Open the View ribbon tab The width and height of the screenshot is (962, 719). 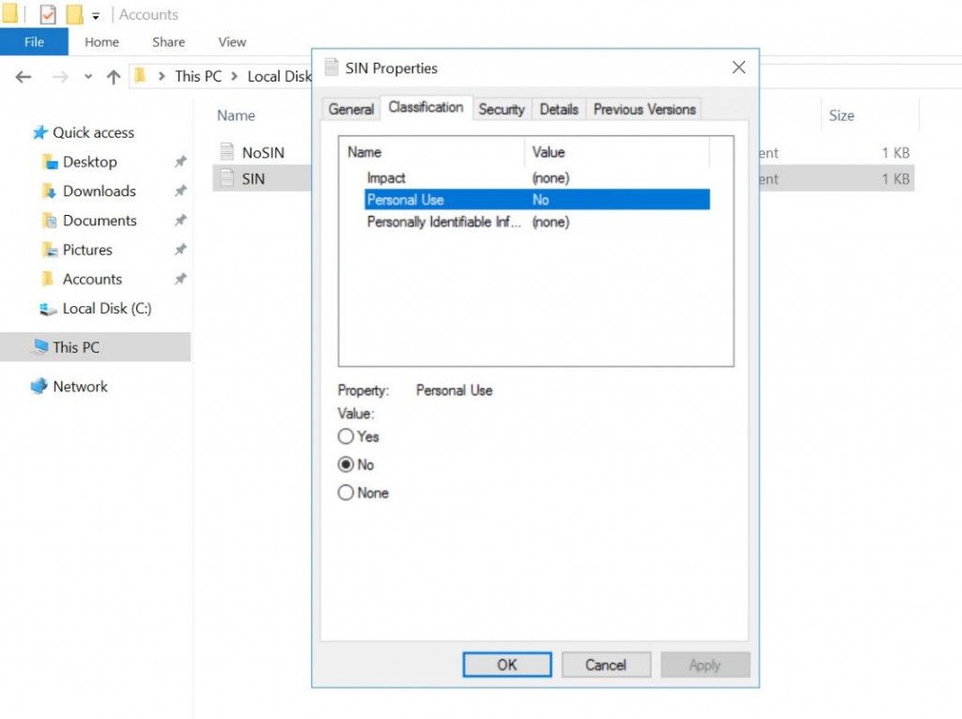coord(232,41)
